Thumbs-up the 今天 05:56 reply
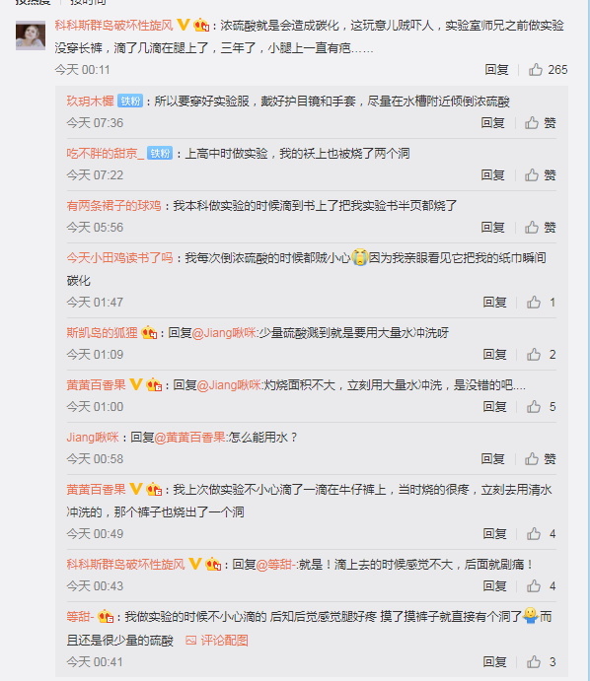 coord(540,227)
